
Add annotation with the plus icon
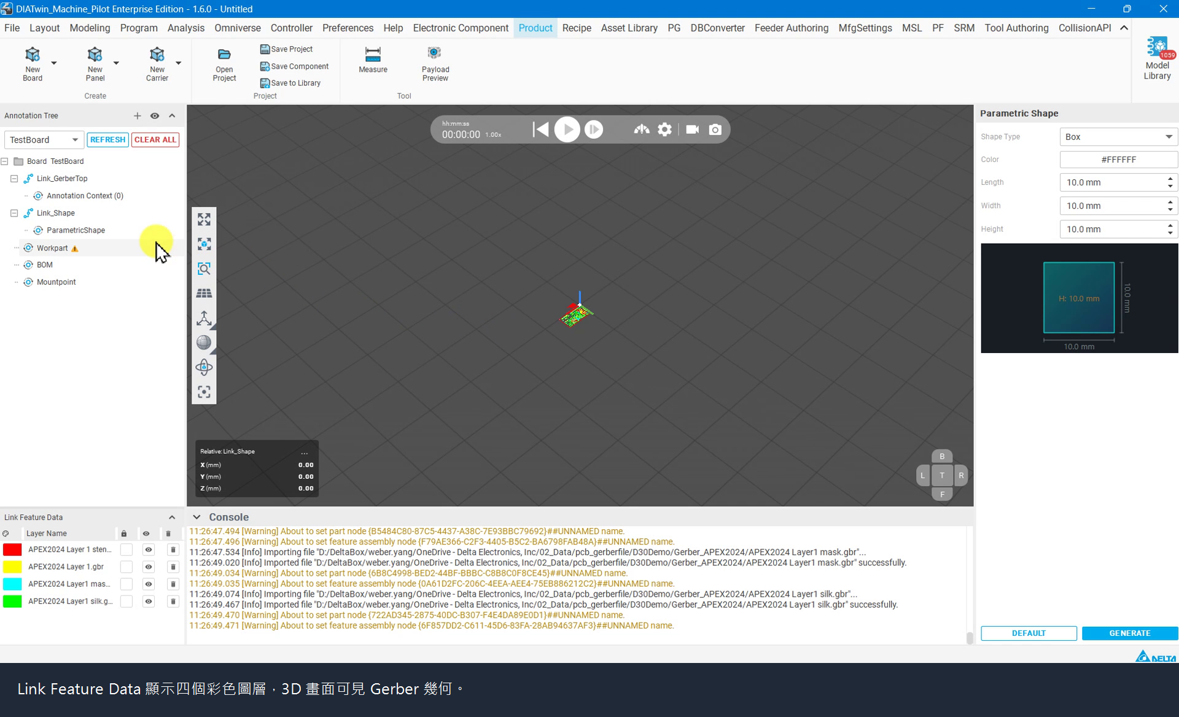[x=137, y=116]
